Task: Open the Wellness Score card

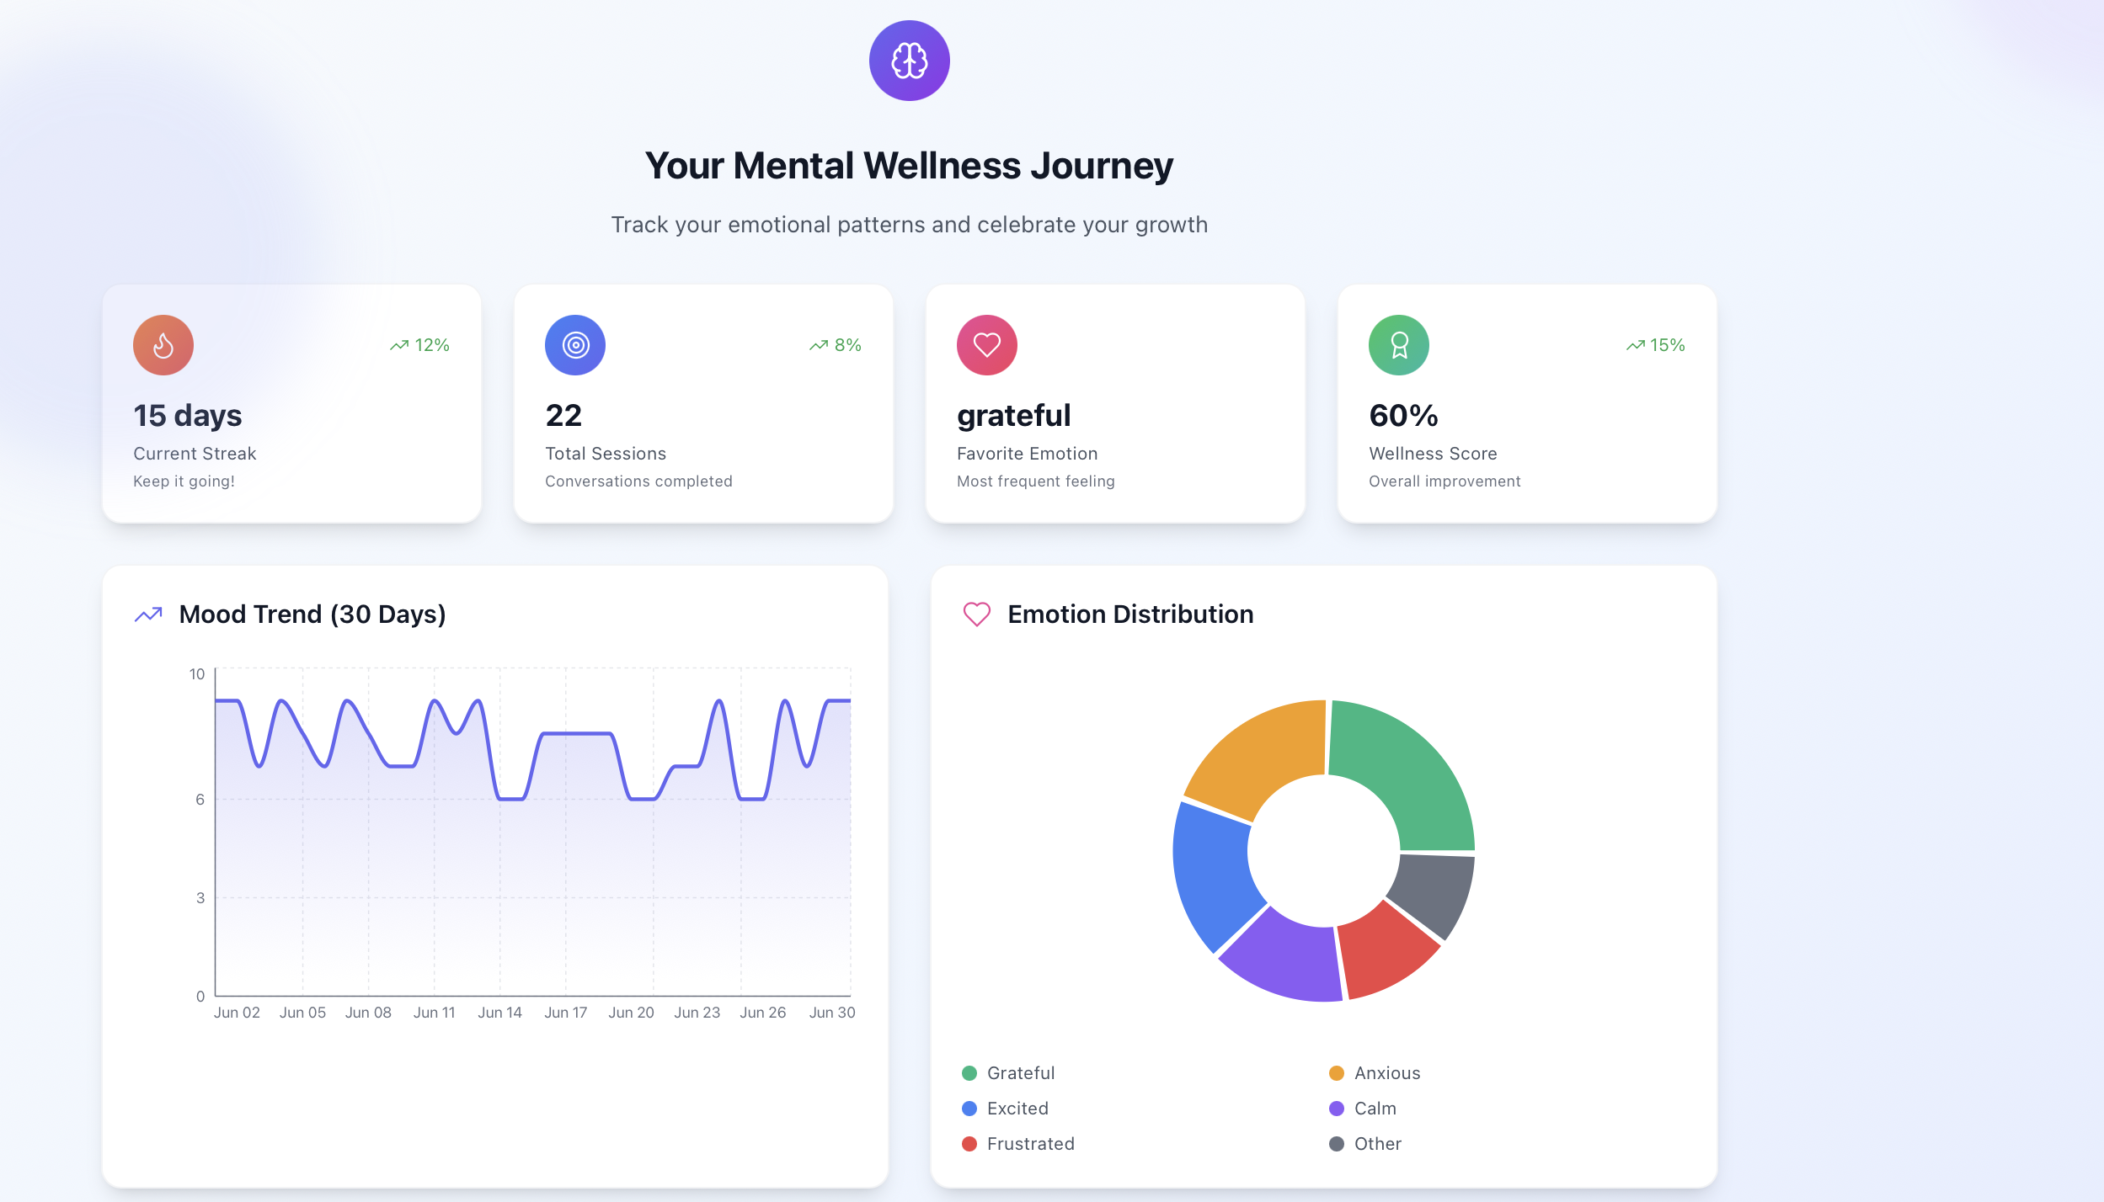Action: pyautogui.click(x=1527, y=404)
